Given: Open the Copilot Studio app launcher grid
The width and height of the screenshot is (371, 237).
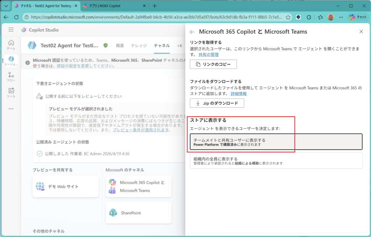Looking at the screenshot, I should [x=11, y=30].
